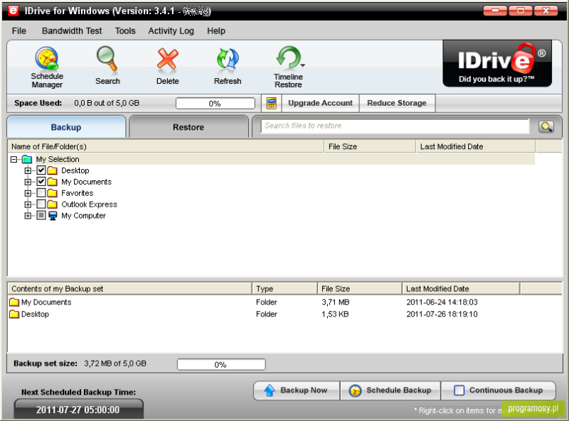Click the Schedule Backup button

pyautogui.click(x=390, y=390)
